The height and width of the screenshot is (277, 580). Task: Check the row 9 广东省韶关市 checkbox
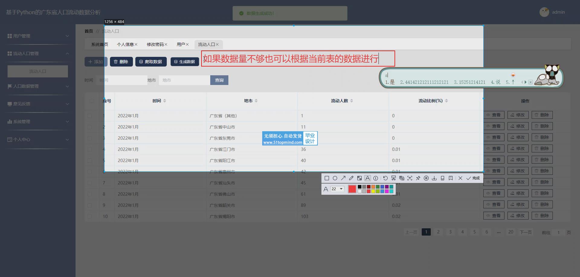point(90,205)
